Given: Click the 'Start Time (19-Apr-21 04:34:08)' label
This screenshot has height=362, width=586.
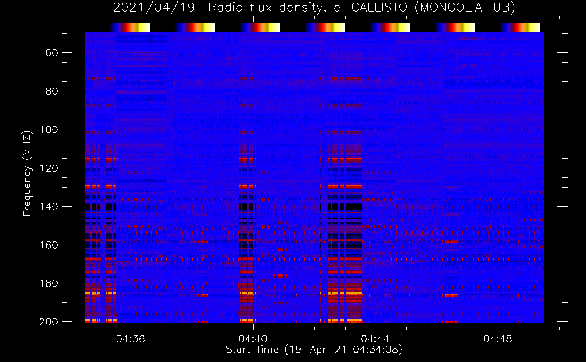Looking at the screenshot, I should (x=314, y=350).
